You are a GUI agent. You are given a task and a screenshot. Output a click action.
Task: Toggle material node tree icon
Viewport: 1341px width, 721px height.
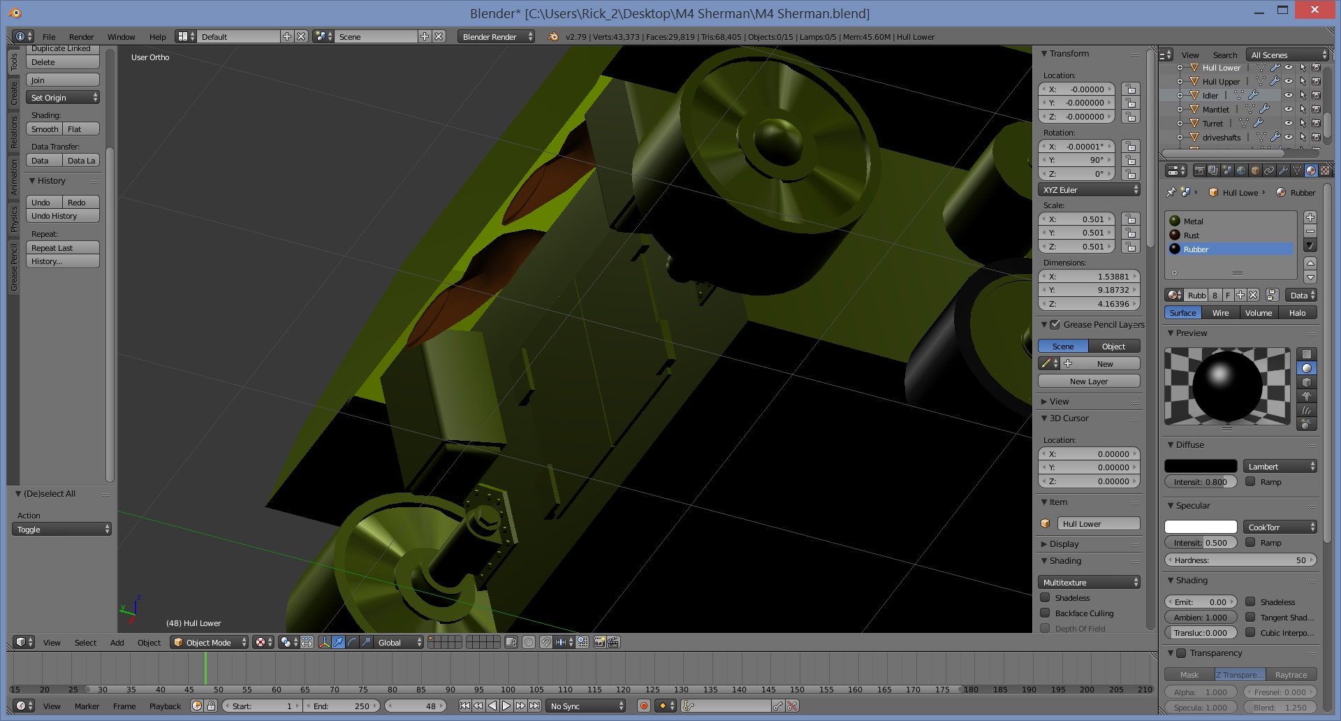coord(1273,295)
